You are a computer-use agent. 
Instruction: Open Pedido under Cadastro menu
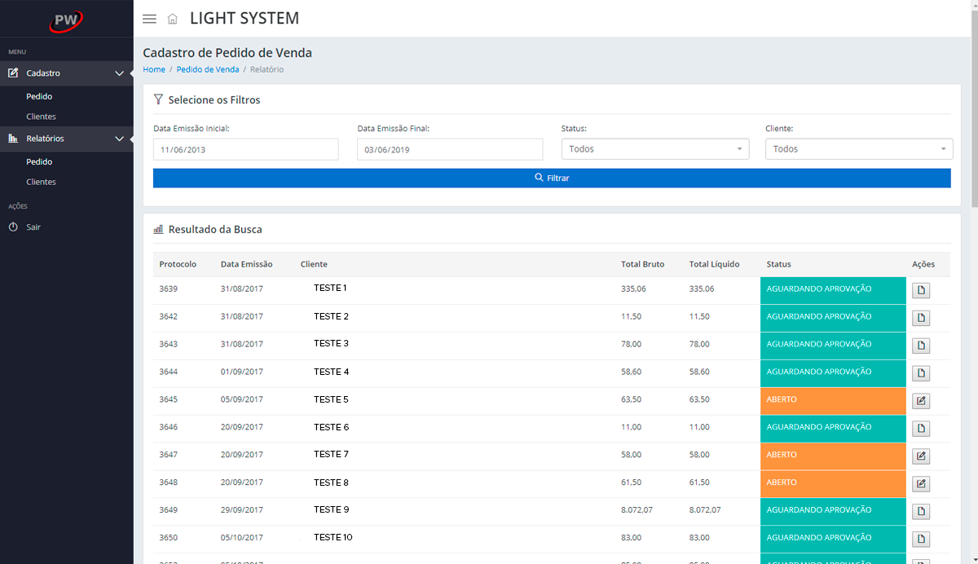(x=39, y=96)
